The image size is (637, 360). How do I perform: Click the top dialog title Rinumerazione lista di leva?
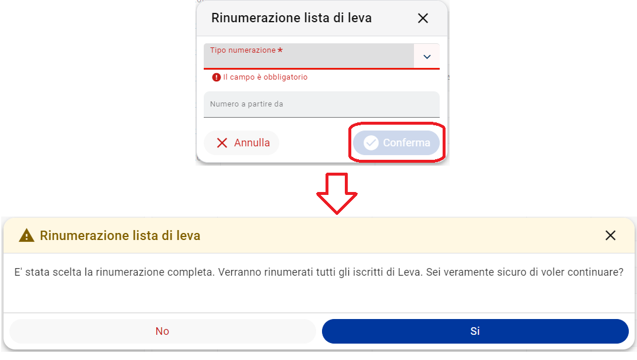[292, 18]
